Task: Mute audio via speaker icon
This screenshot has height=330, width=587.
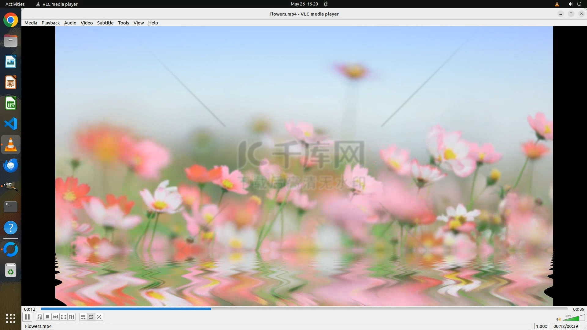Action: 558,319
